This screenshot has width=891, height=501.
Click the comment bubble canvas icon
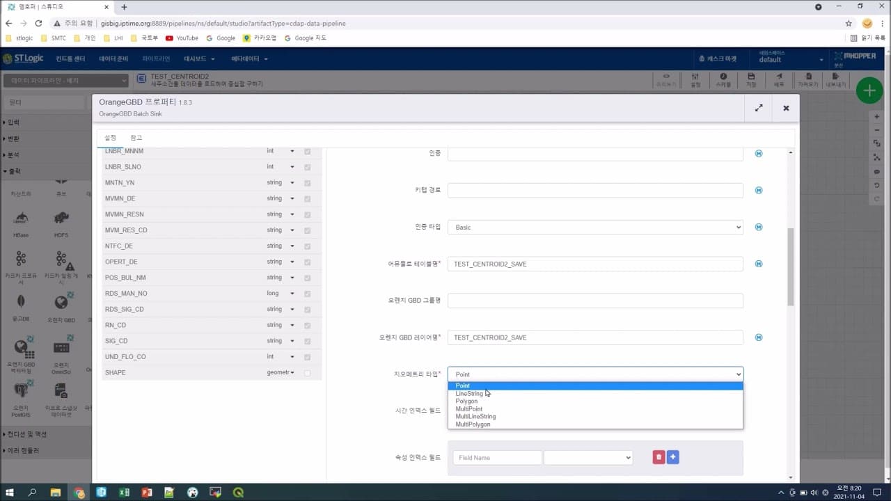pyautogui.click(x=877, y=171)
